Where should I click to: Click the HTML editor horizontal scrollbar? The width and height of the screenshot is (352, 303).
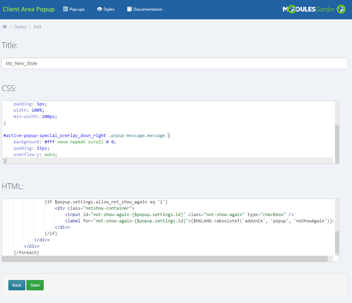tap(164, 259)
